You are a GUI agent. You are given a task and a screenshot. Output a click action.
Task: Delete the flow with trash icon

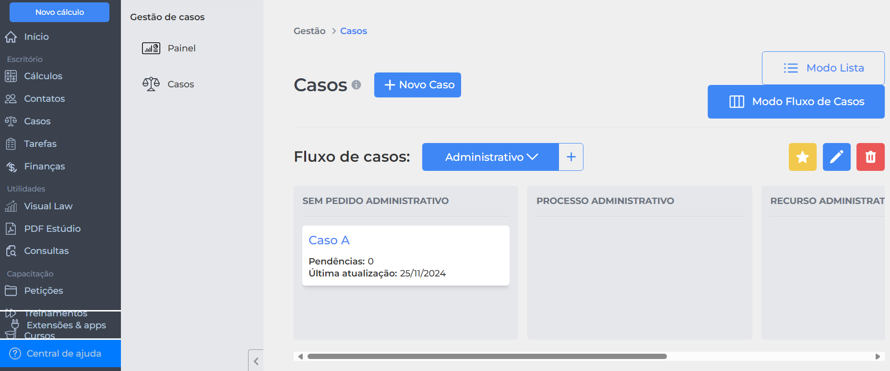(871, 157)
